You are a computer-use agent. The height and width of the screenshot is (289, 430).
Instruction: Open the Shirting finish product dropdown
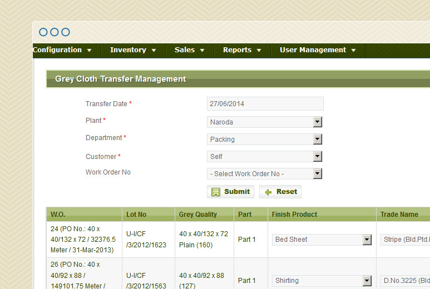click(x=322, y=281)
